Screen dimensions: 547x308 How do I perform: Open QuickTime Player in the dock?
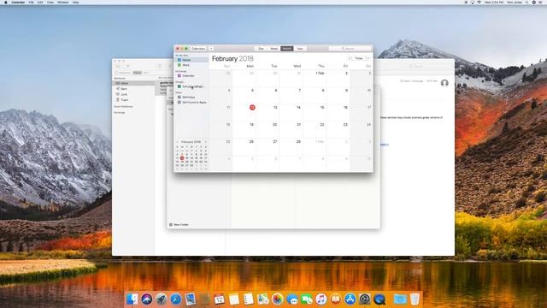379,299
